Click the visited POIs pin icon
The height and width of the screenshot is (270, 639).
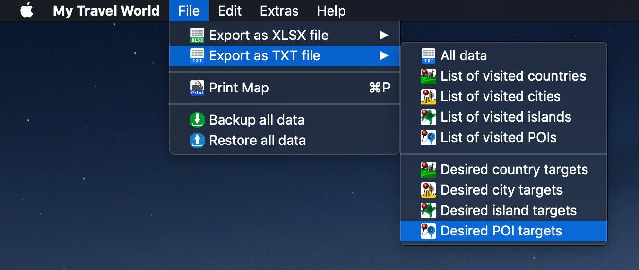pos(429,138)
